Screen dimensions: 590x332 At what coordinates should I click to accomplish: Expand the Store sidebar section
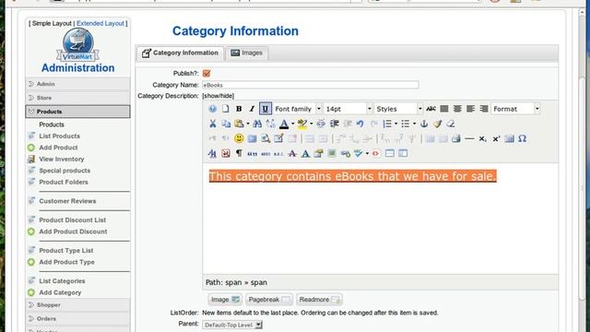click(77, 98)
